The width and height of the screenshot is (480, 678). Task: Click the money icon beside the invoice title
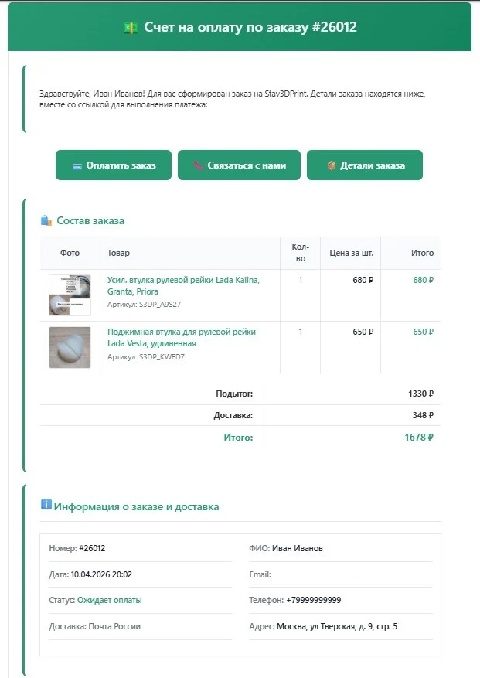pos(131,28)
